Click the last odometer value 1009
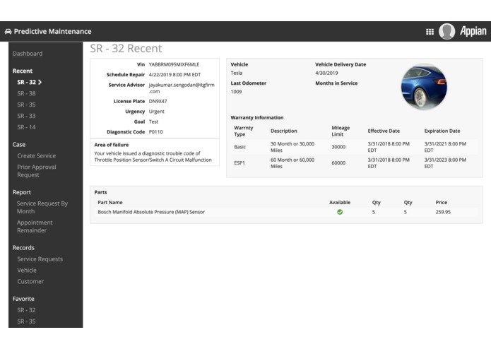This screenshot has width=491, height=349. click(x=236, y=92)
